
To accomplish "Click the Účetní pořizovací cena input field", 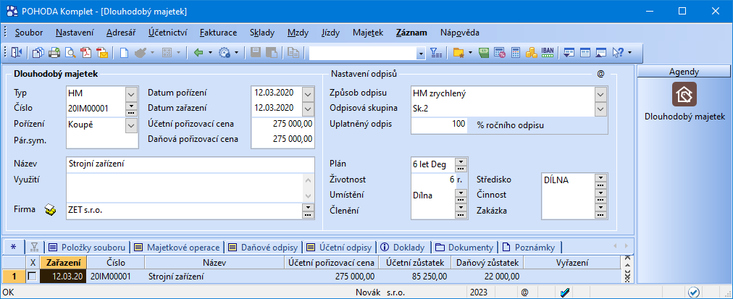I will pyautogui.click(x=282, y=125).
